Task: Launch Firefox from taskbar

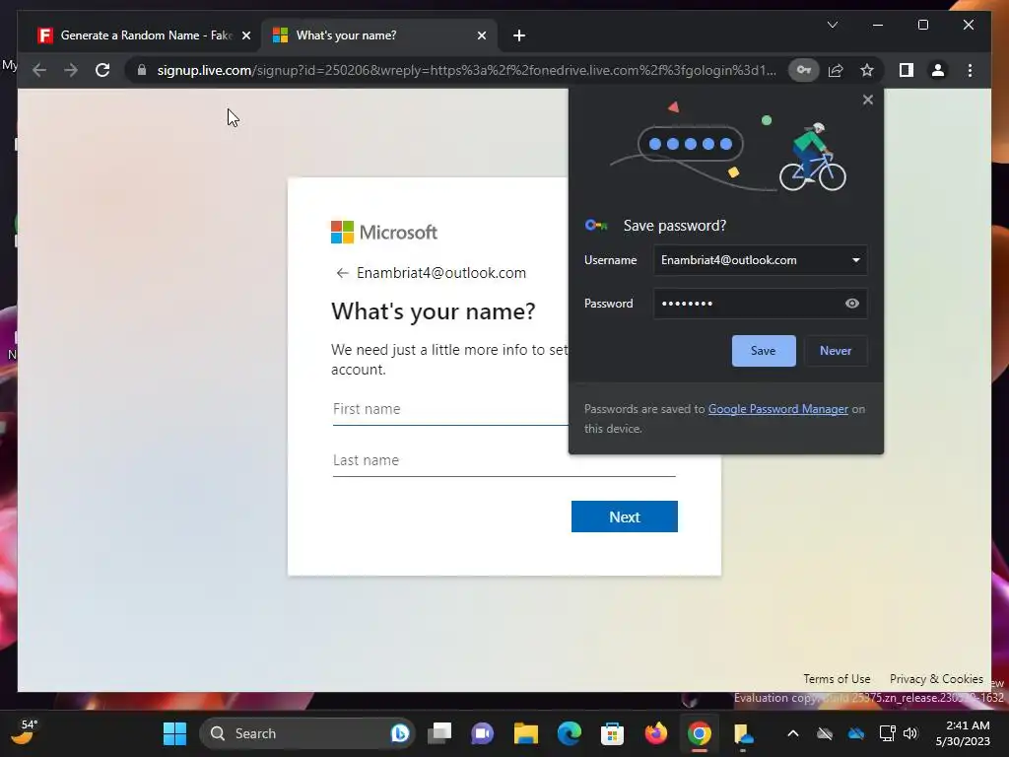Action: coord(655,733)
